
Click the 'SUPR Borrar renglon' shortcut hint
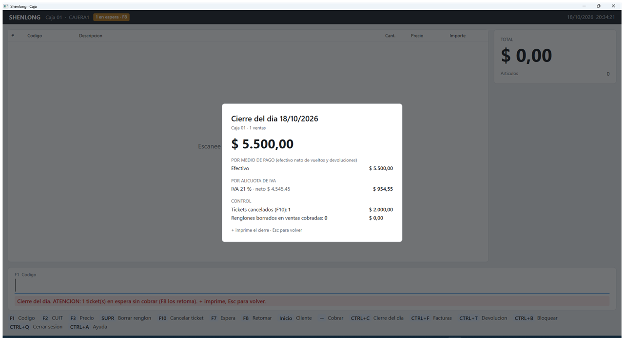tap(126, 318)
